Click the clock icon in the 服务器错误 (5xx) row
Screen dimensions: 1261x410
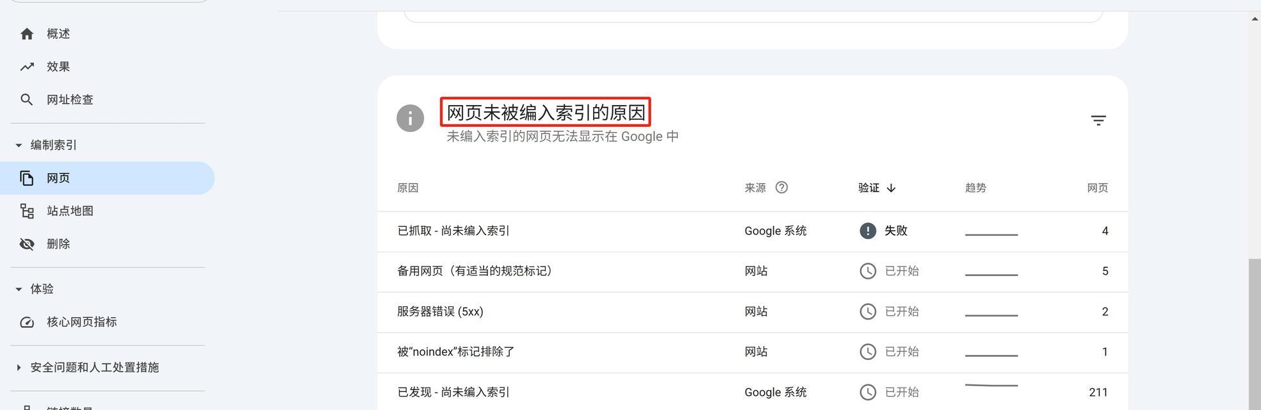868,311
